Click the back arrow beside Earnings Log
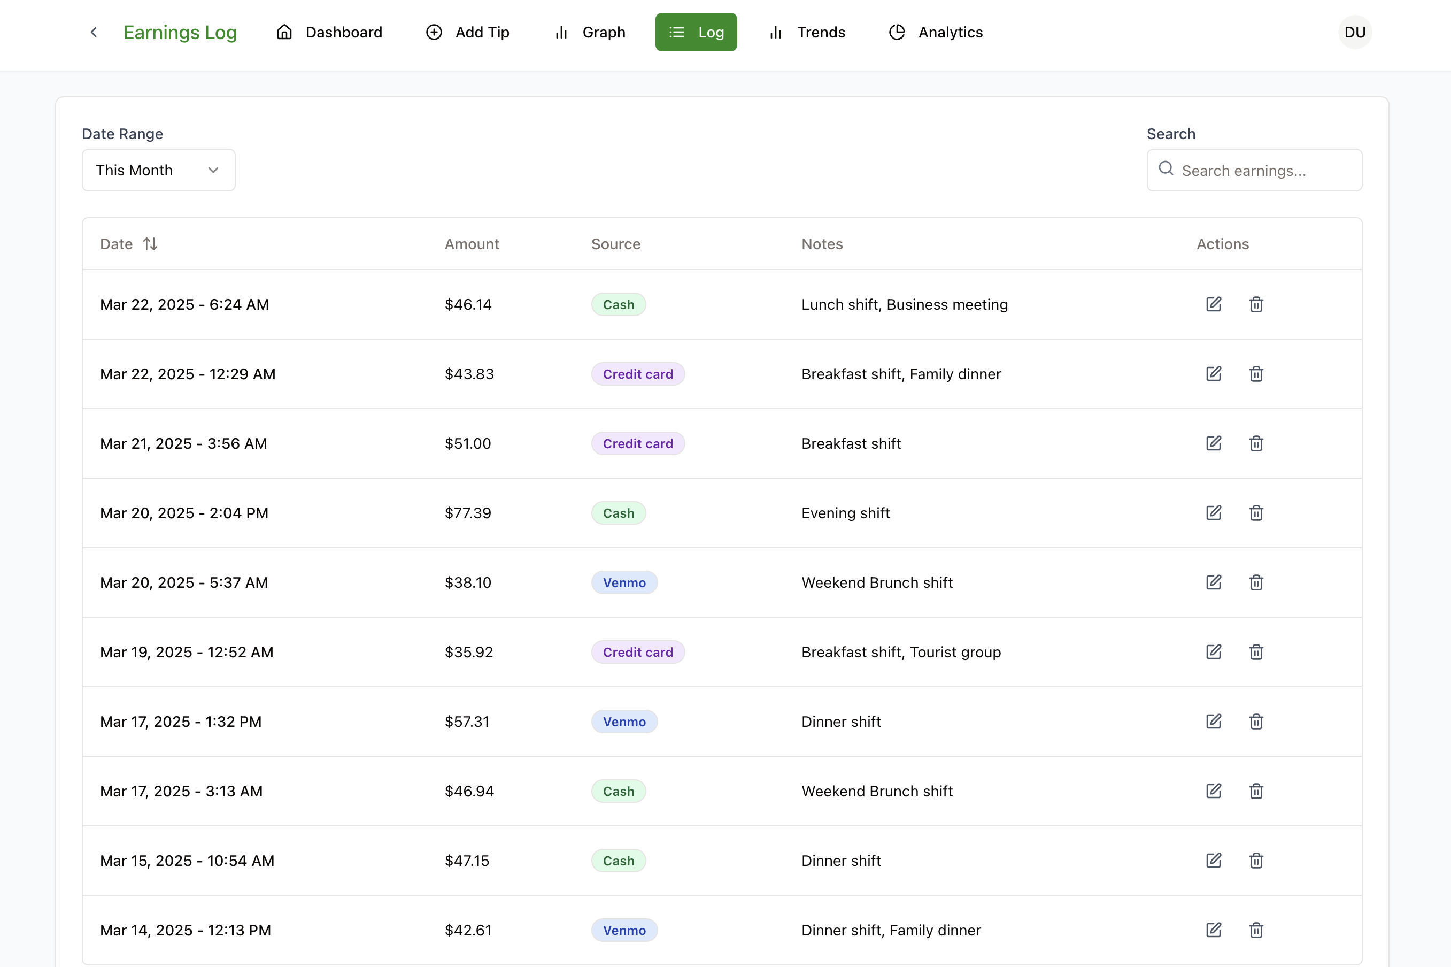Image resolution: width=1451 pixels, height=967 pixels. point(94,32)
